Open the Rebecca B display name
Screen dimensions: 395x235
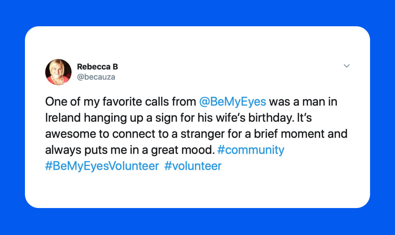point(97,67)
